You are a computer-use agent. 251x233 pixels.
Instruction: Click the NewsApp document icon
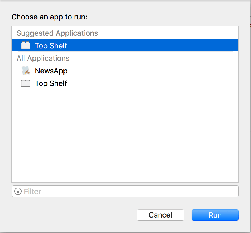26,70
